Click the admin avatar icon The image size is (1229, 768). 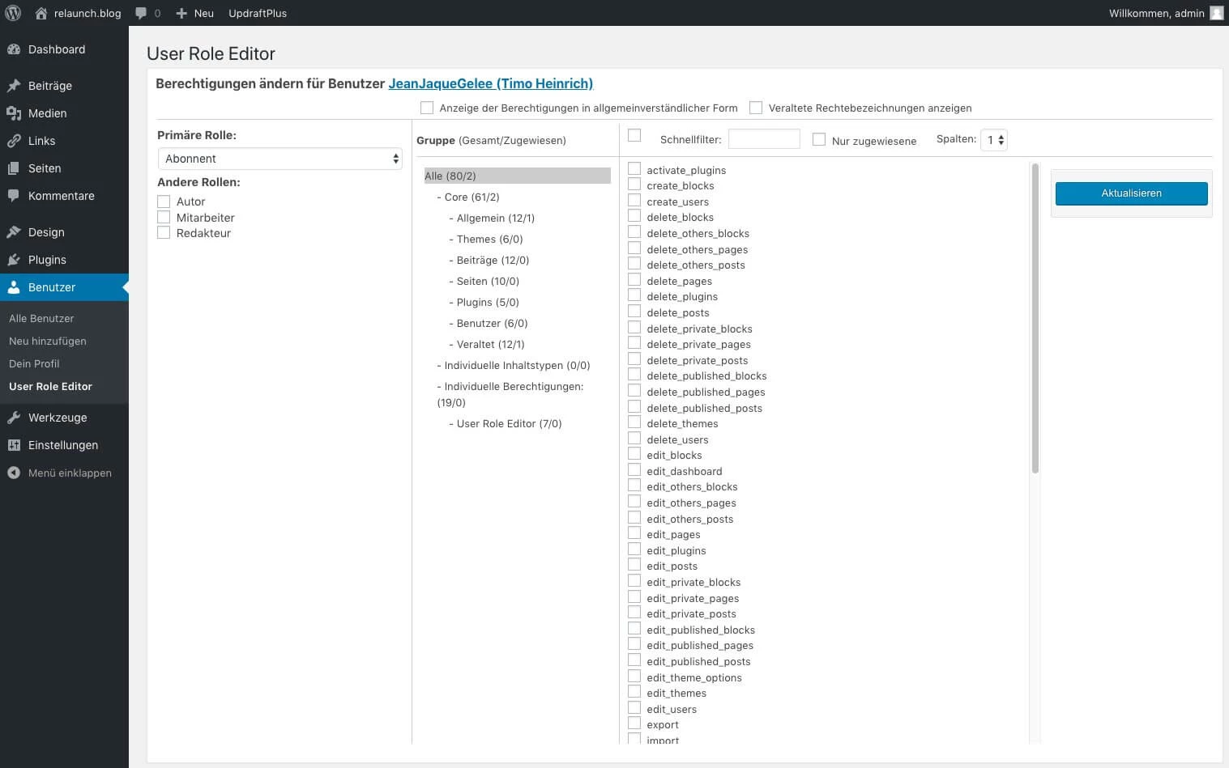[x=1216, y=13]
